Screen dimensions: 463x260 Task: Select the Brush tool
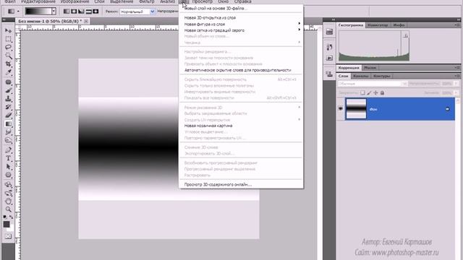pos(8,90)
